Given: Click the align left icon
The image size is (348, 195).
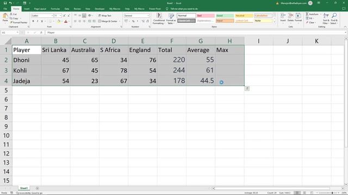Looking at the screenshot, I should pyautogui.click(x=75, y=21).
